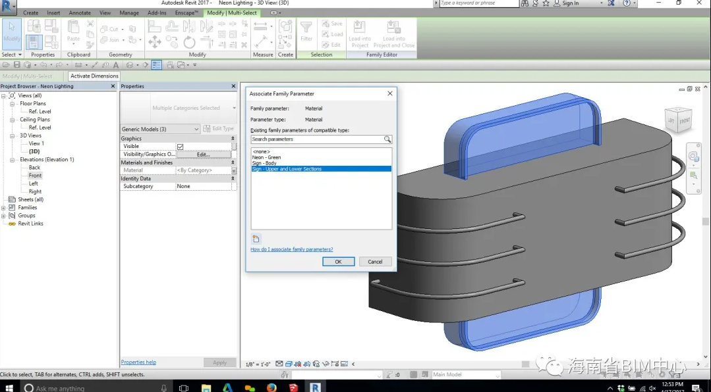Image resolution: width=711 pixels, height=392 pixels.
Task: Select 'Neon - Green' parameter in list
Action: tap(266, 157)
